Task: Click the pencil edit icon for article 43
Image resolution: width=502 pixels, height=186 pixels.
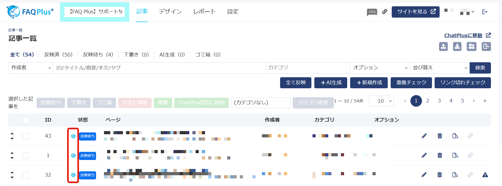Action: [424, 136]
